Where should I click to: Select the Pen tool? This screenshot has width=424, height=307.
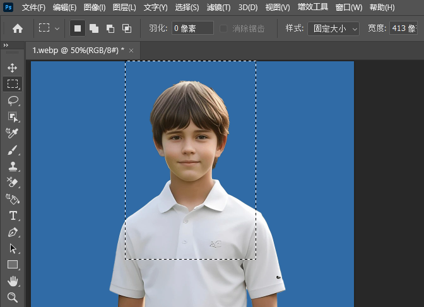click(13, 232)
